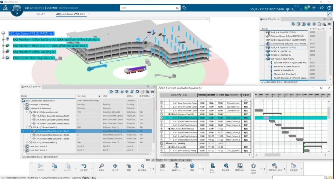Click the user avatar in top bar
The image size is (334, 179).
[x=307, y=8]
